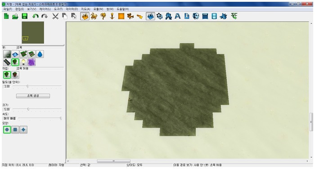Open the 파일(F) menu
This screenshot has width=315, height=169.
[8, 9]
